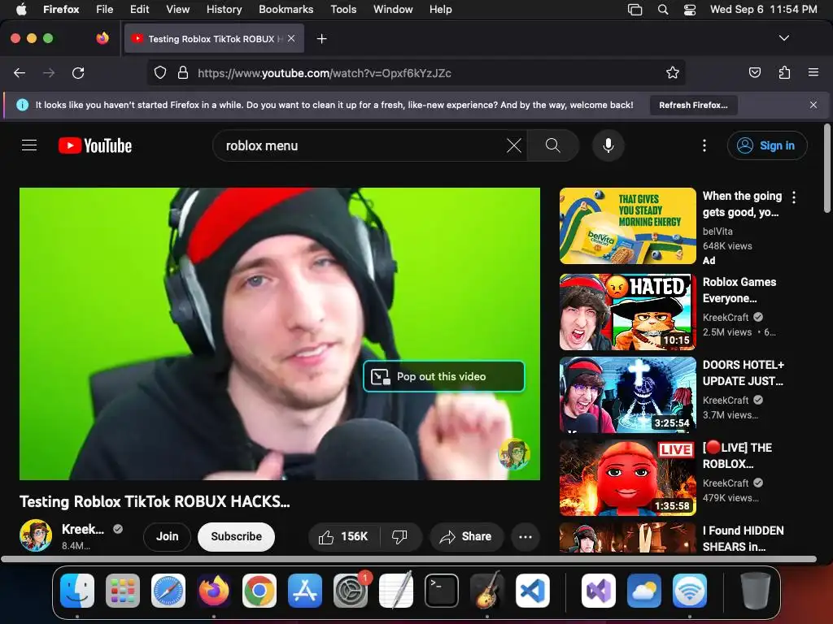Open macOS Control Center
Image resolution: width=833 pixels, height=624 pixels.
tap(690, 9)
